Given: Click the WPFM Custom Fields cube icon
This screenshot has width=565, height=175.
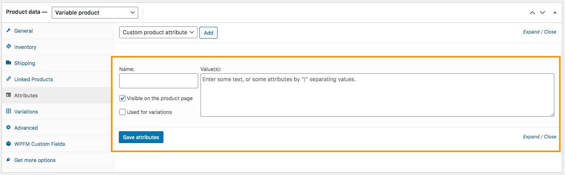Looking at the screenshot, I should coord(9,144).
